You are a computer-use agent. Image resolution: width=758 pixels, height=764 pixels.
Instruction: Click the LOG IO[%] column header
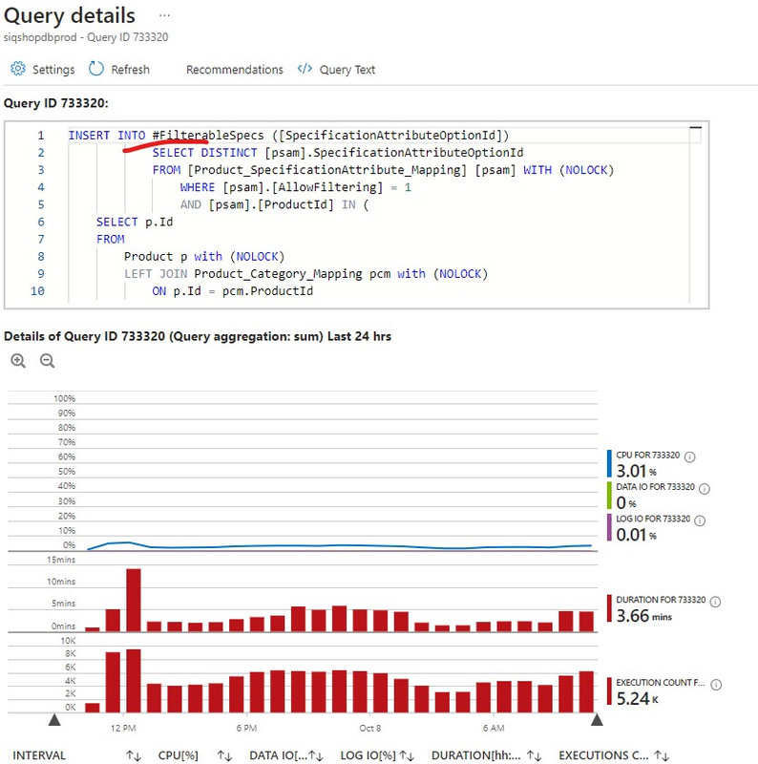coord(368,755)
